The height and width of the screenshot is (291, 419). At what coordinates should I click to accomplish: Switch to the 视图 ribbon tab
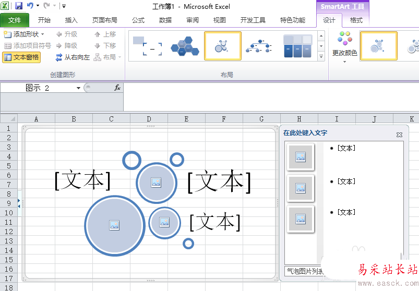tap(219, 20)
